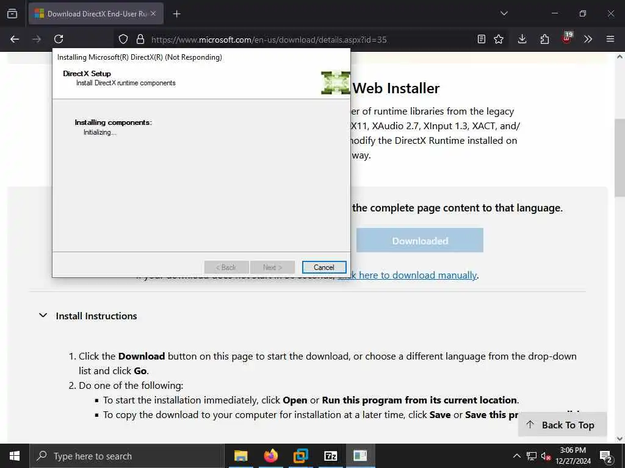Open the Firefox downloads panel

pyautogui.click(x=522, y=39)
